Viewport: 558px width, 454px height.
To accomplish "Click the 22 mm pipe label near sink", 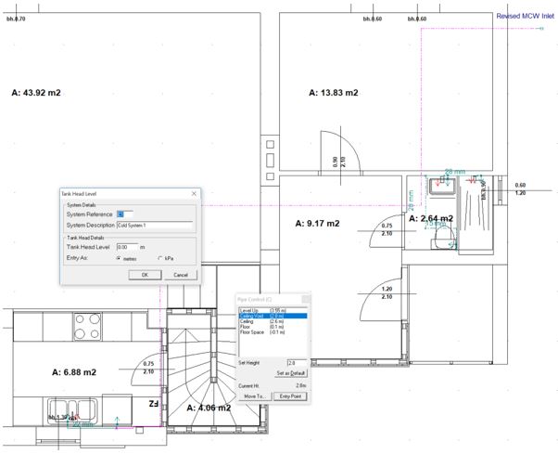I will [x=82, y=424].
